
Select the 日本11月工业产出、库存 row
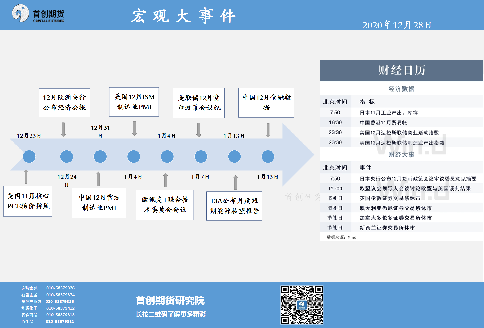(x=401, y=113)
